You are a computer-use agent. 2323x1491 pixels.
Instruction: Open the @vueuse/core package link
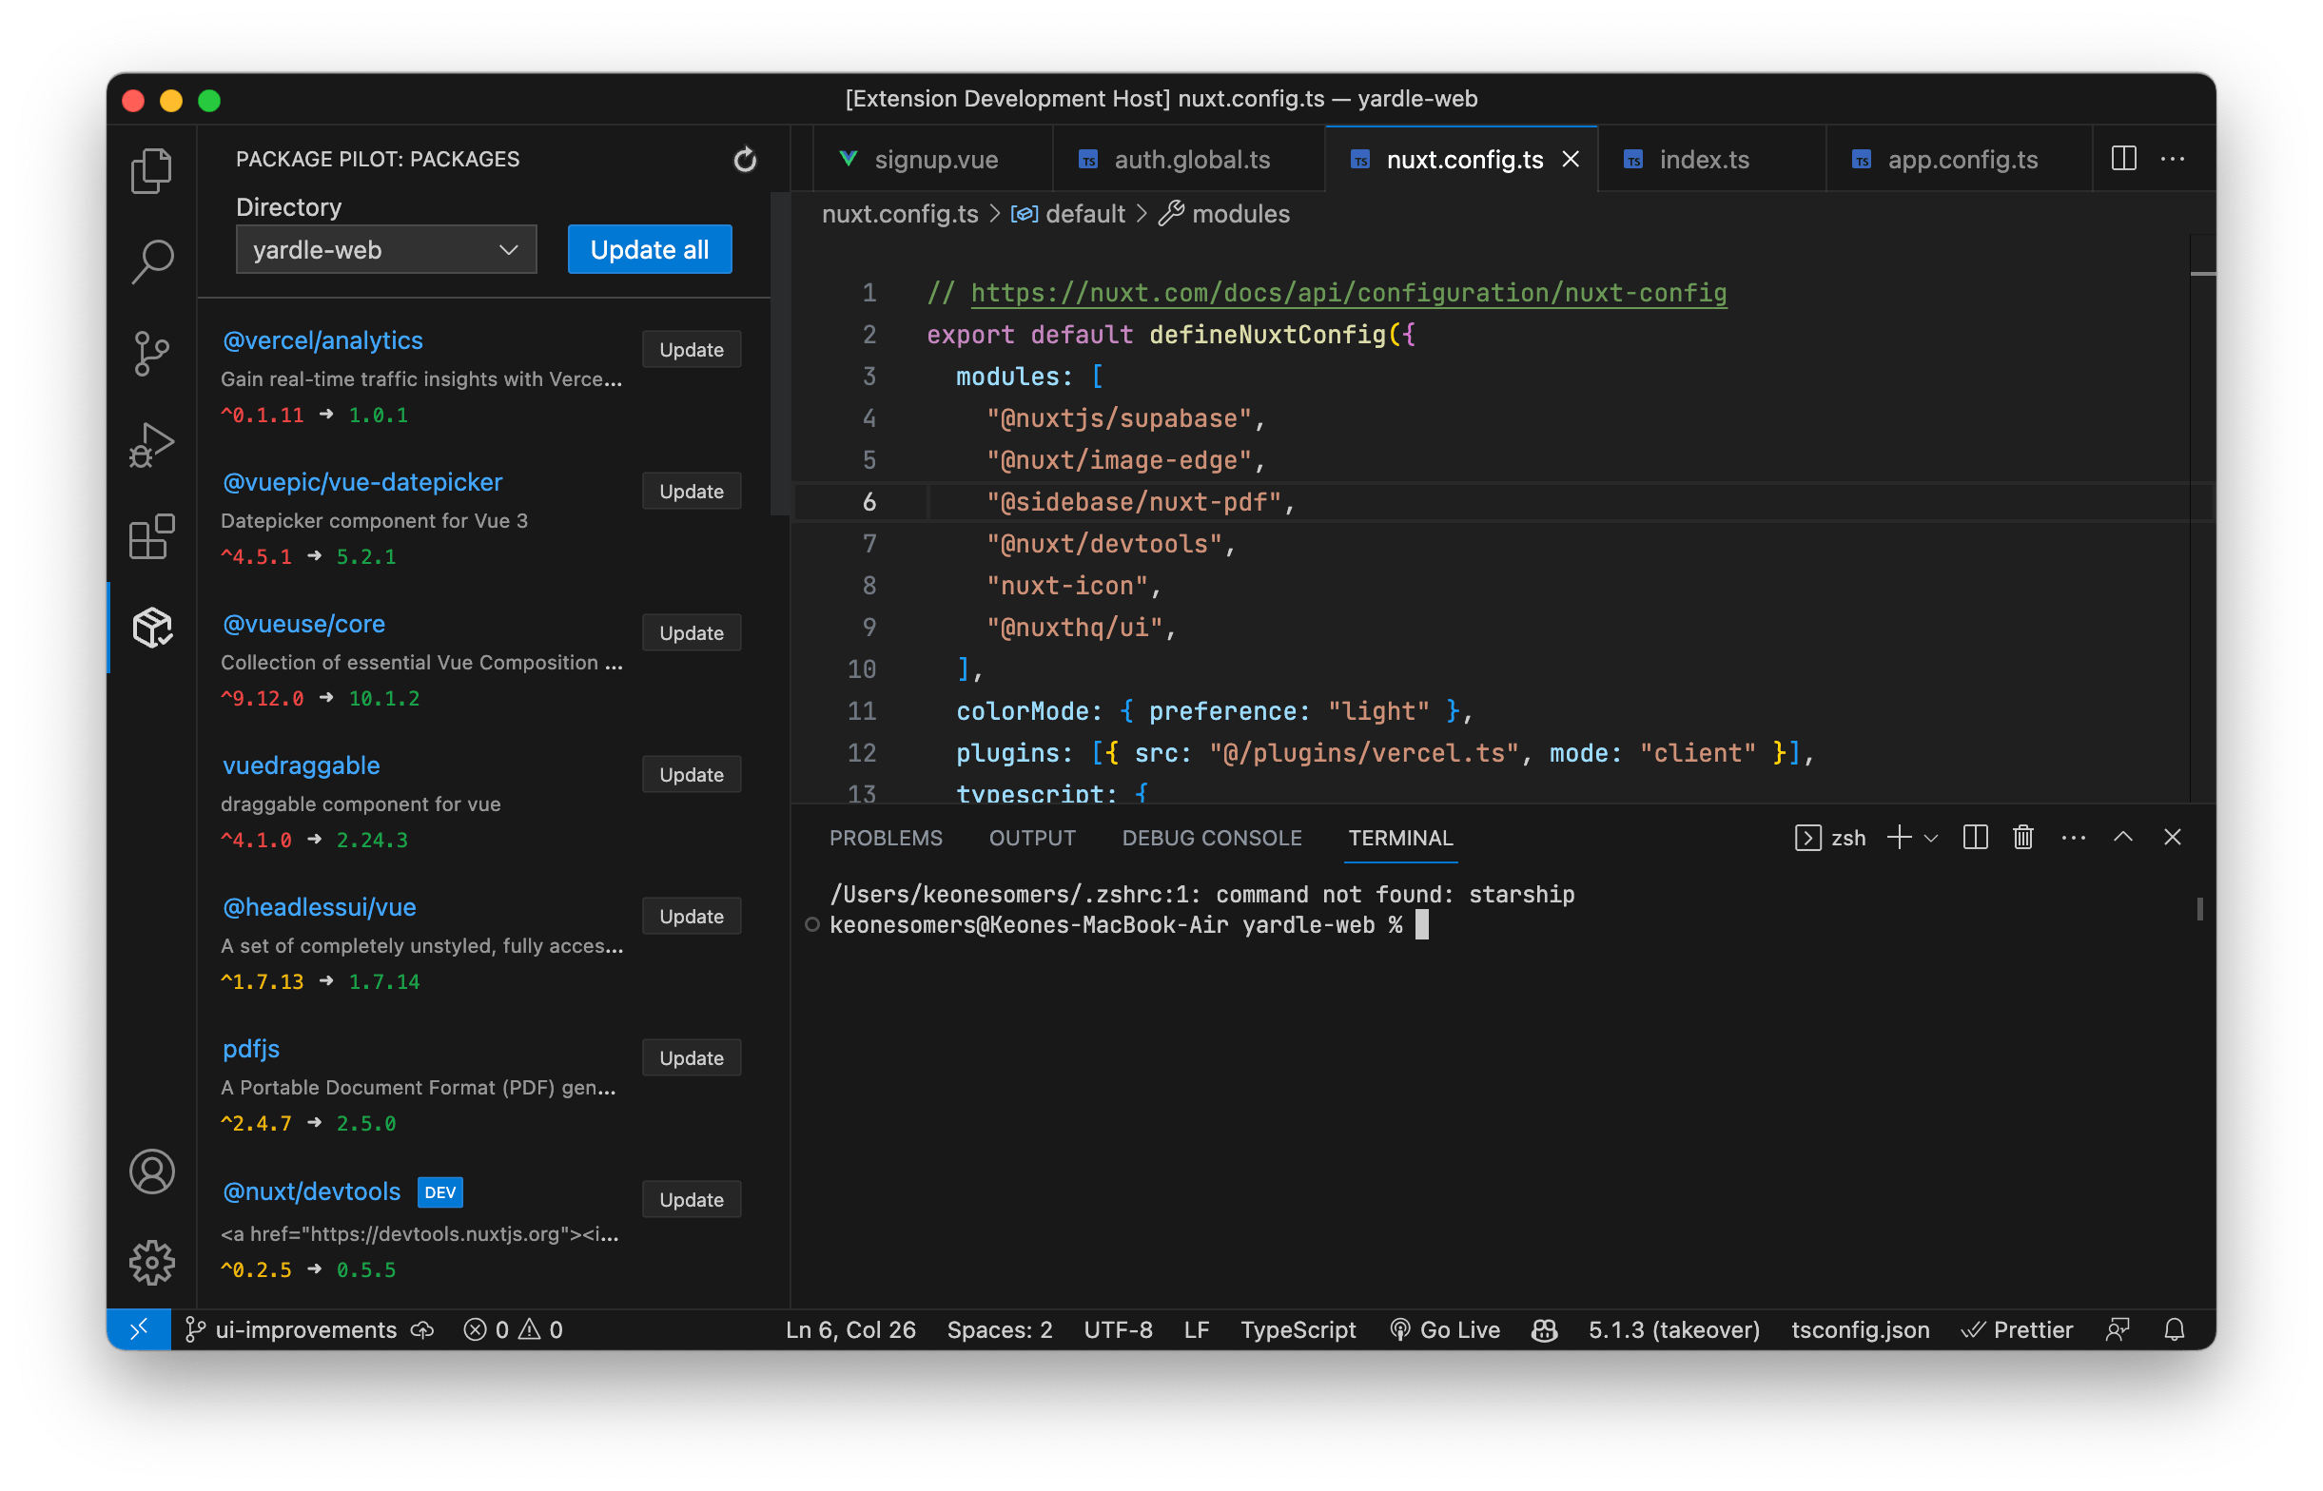pos(304,625)
